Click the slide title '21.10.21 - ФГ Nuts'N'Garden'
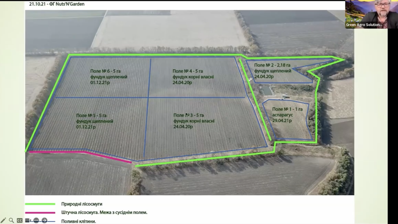 point(57,4)
